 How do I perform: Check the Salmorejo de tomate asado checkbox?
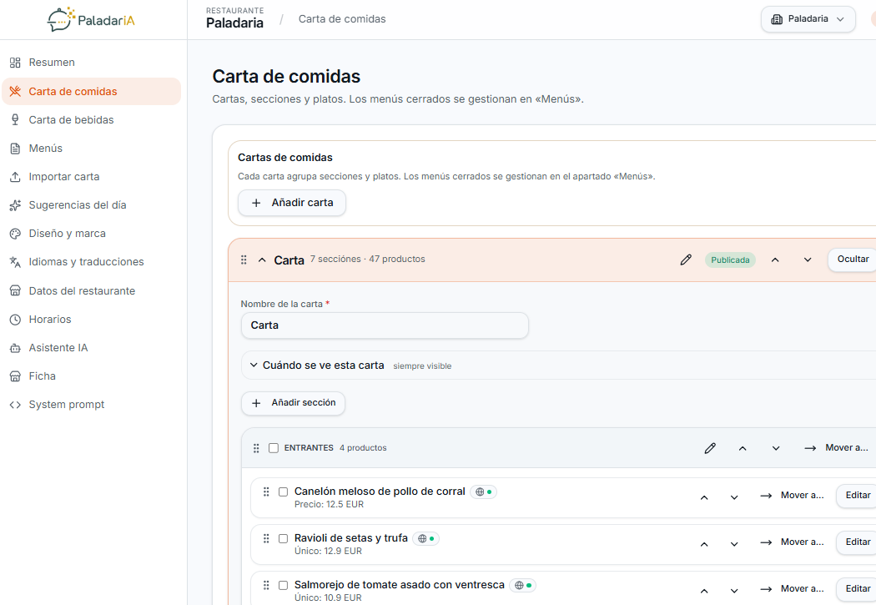click(x=284, y=585)
